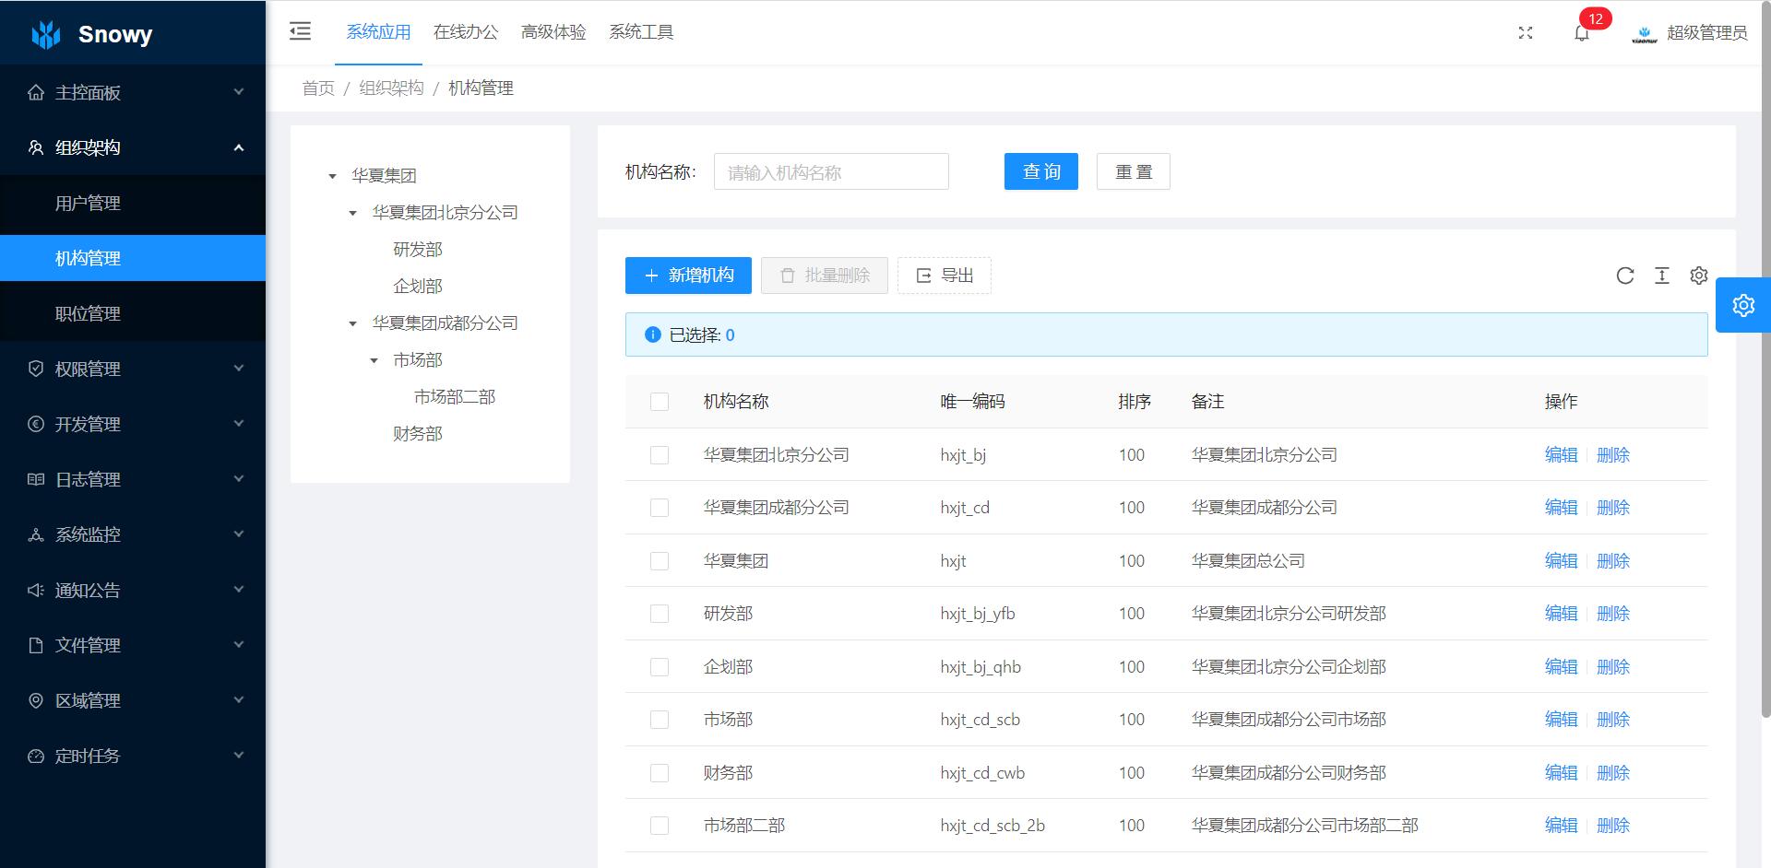Refresh the organization table data
Screen dimensions: 1771x868
pos(1624,276)
